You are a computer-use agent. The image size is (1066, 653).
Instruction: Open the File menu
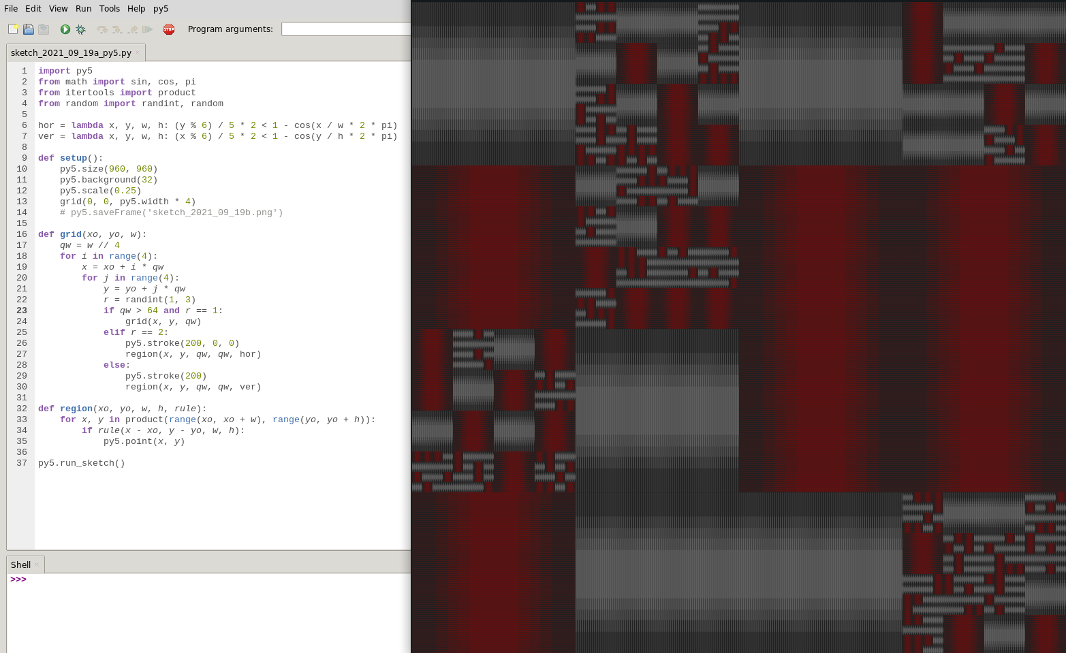11,9
